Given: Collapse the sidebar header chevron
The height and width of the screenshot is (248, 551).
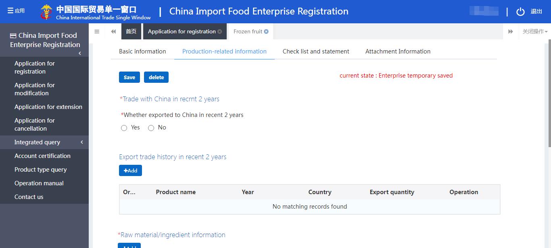Looking at the screenshot, I should [80, 53].
